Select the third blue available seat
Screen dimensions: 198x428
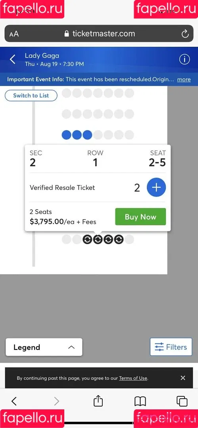click(87, 135)
